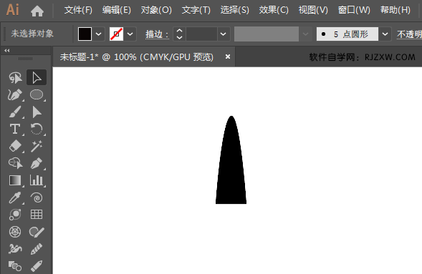Image resolution: width=422 pixels, height=274 pixels.
Task: Select the Eraser tool
Action: [15, 146]
